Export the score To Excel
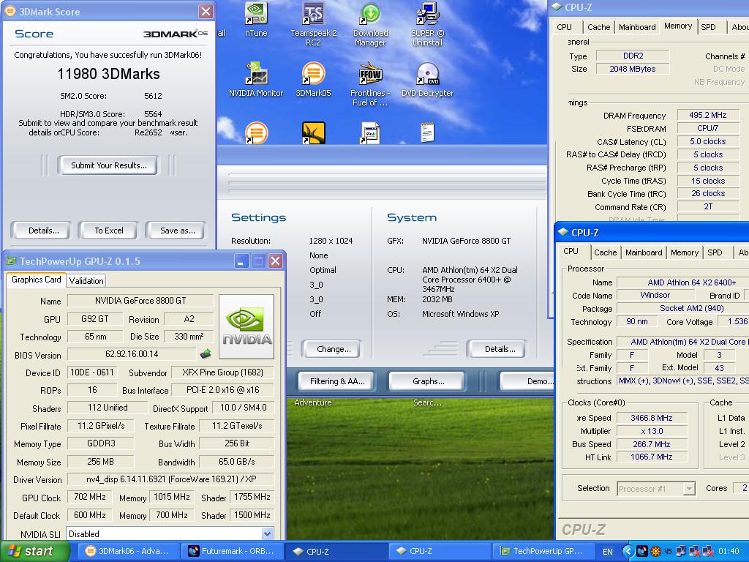 (108, 231)
